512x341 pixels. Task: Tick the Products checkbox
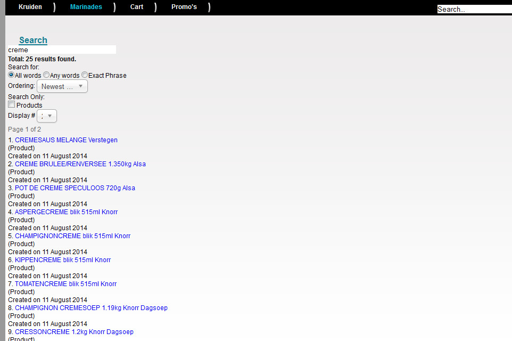[11, 104]
